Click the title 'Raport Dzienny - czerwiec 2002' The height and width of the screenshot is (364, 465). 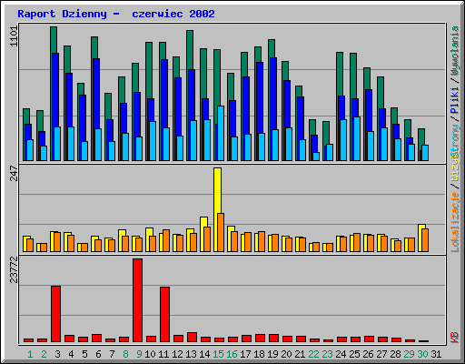coord(116,14)
